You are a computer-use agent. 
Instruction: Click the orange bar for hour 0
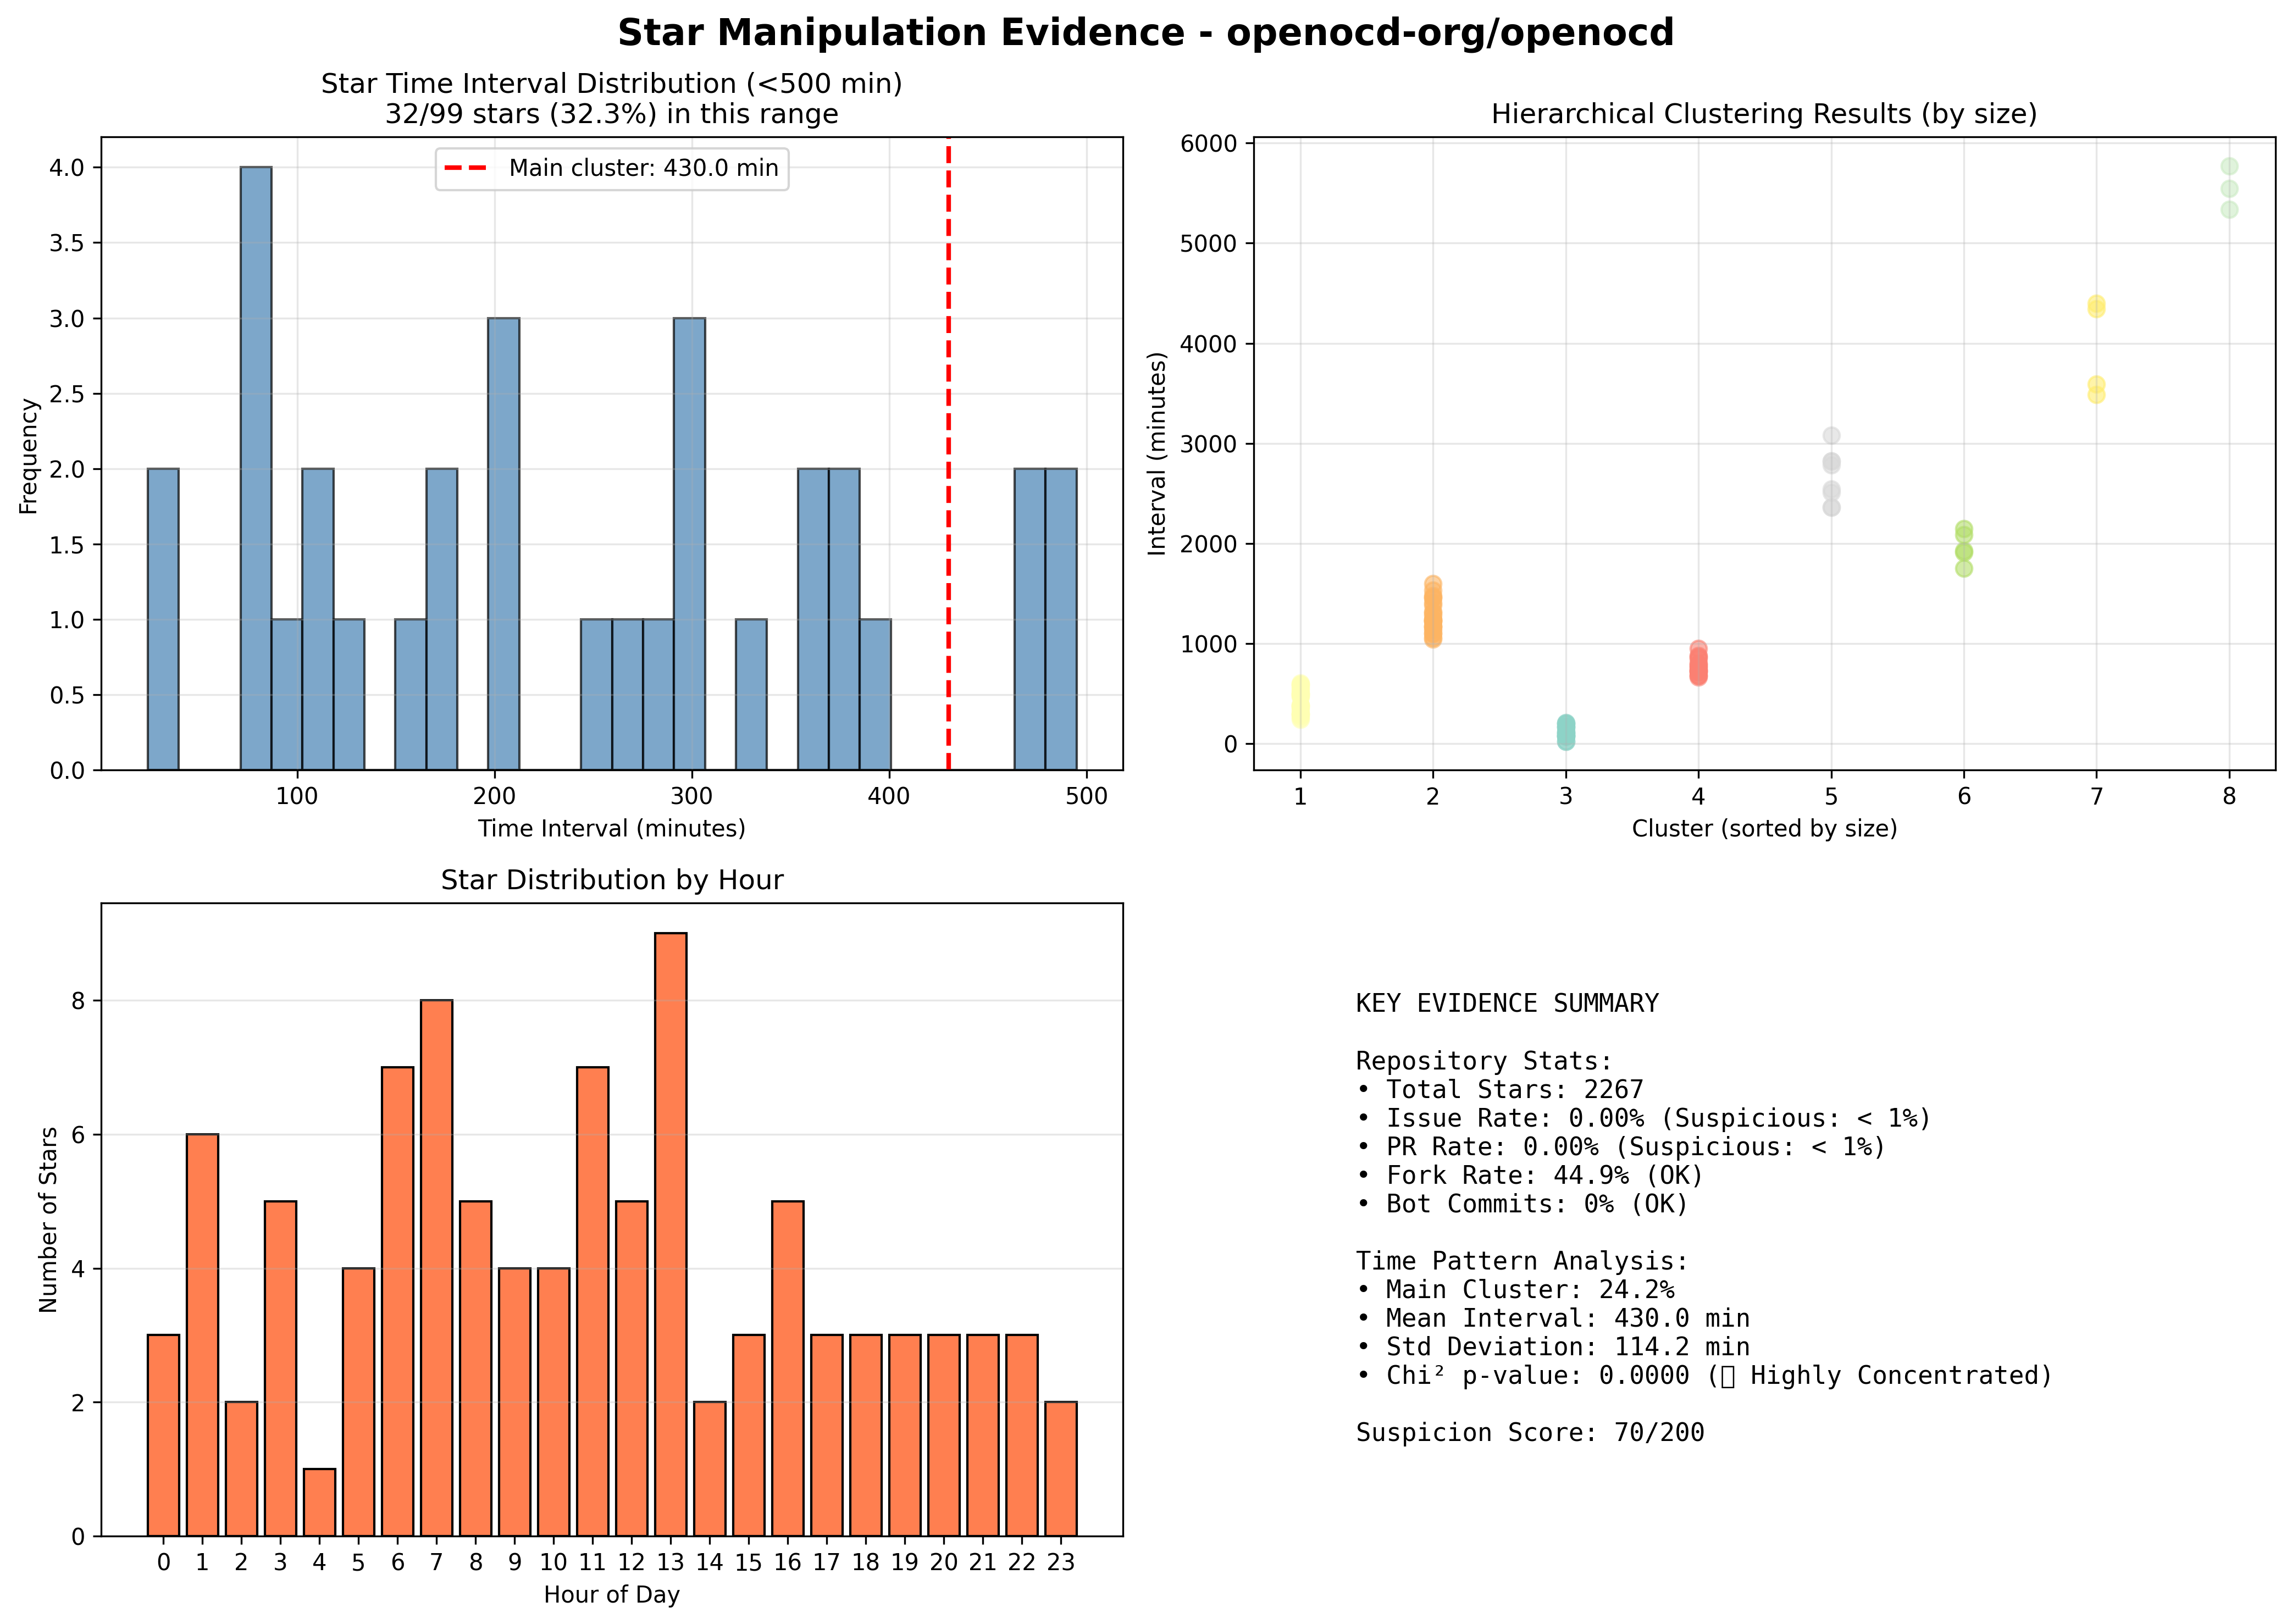163,1436
